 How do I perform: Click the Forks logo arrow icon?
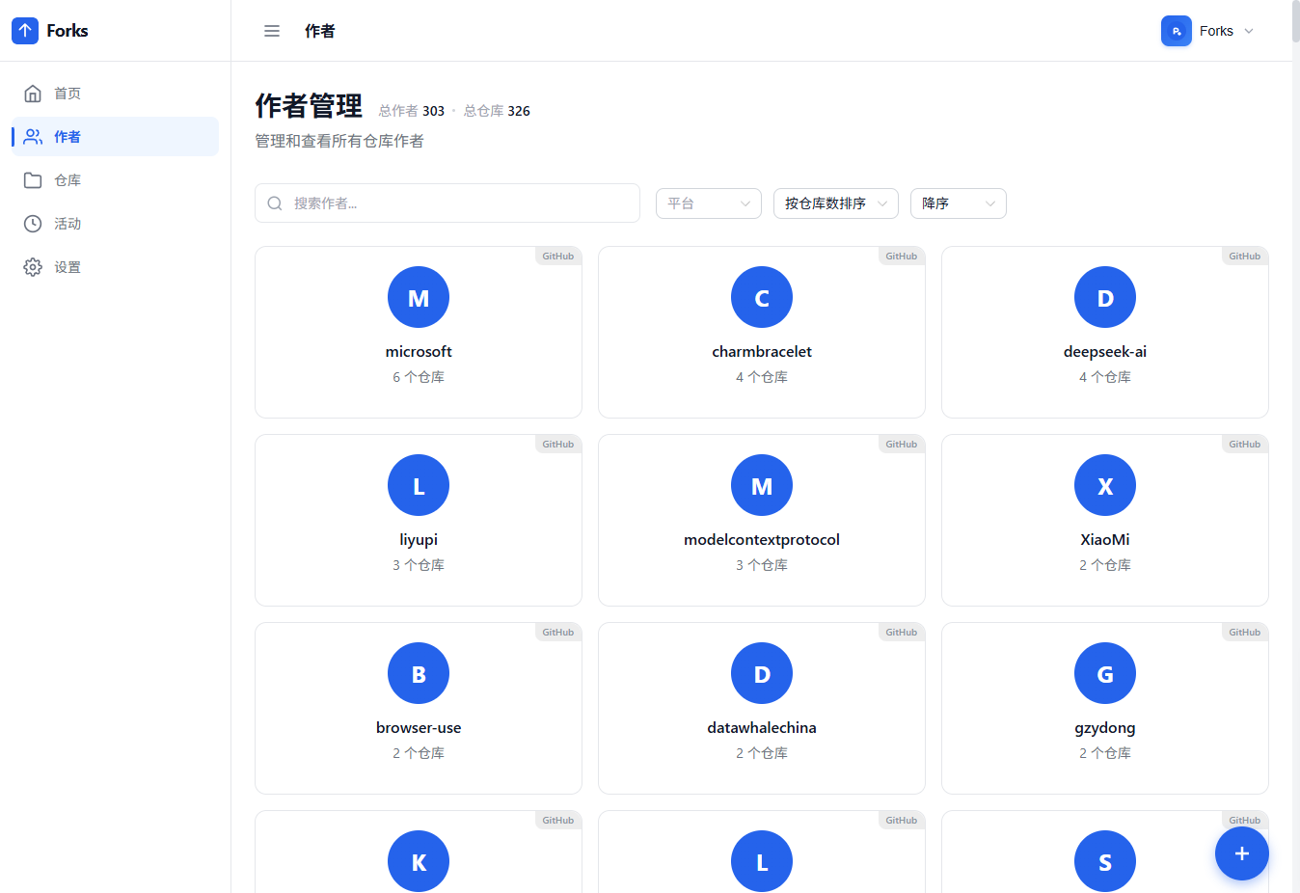(25, 31)
